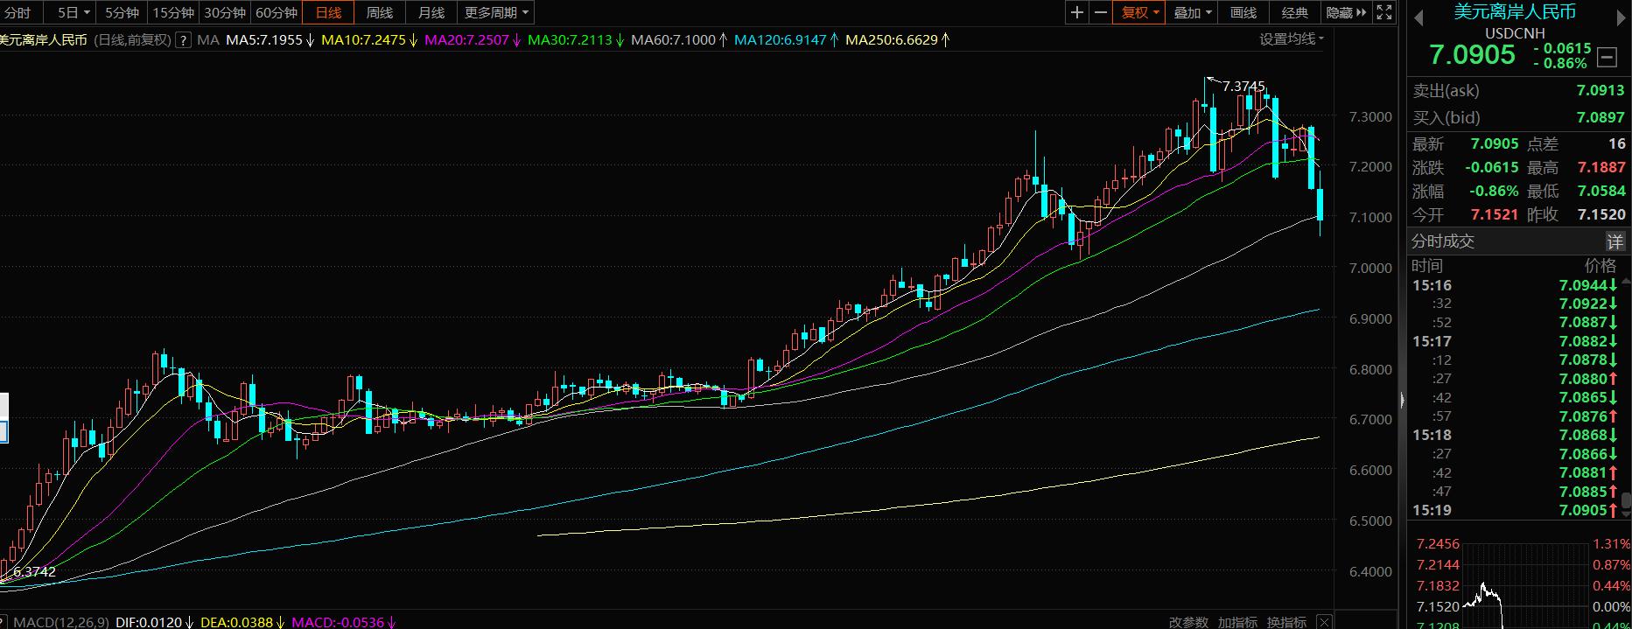Click the 今开 value 7.1521

(x=1495, y=214)
